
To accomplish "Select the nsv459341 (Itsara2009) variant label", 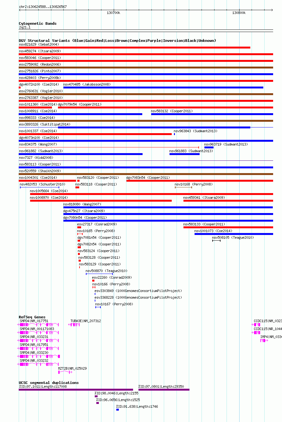I will [204, 198].
